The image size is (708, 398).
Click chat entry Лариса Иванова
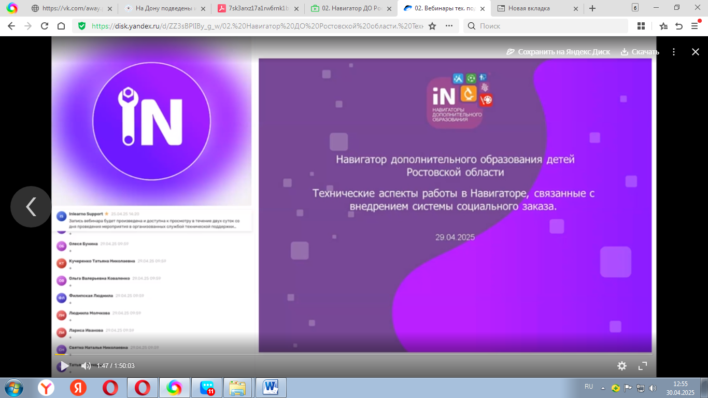(87, 330)
